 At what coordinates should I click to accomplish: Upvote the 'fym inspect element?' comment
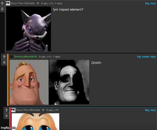[x=2, y=3]
